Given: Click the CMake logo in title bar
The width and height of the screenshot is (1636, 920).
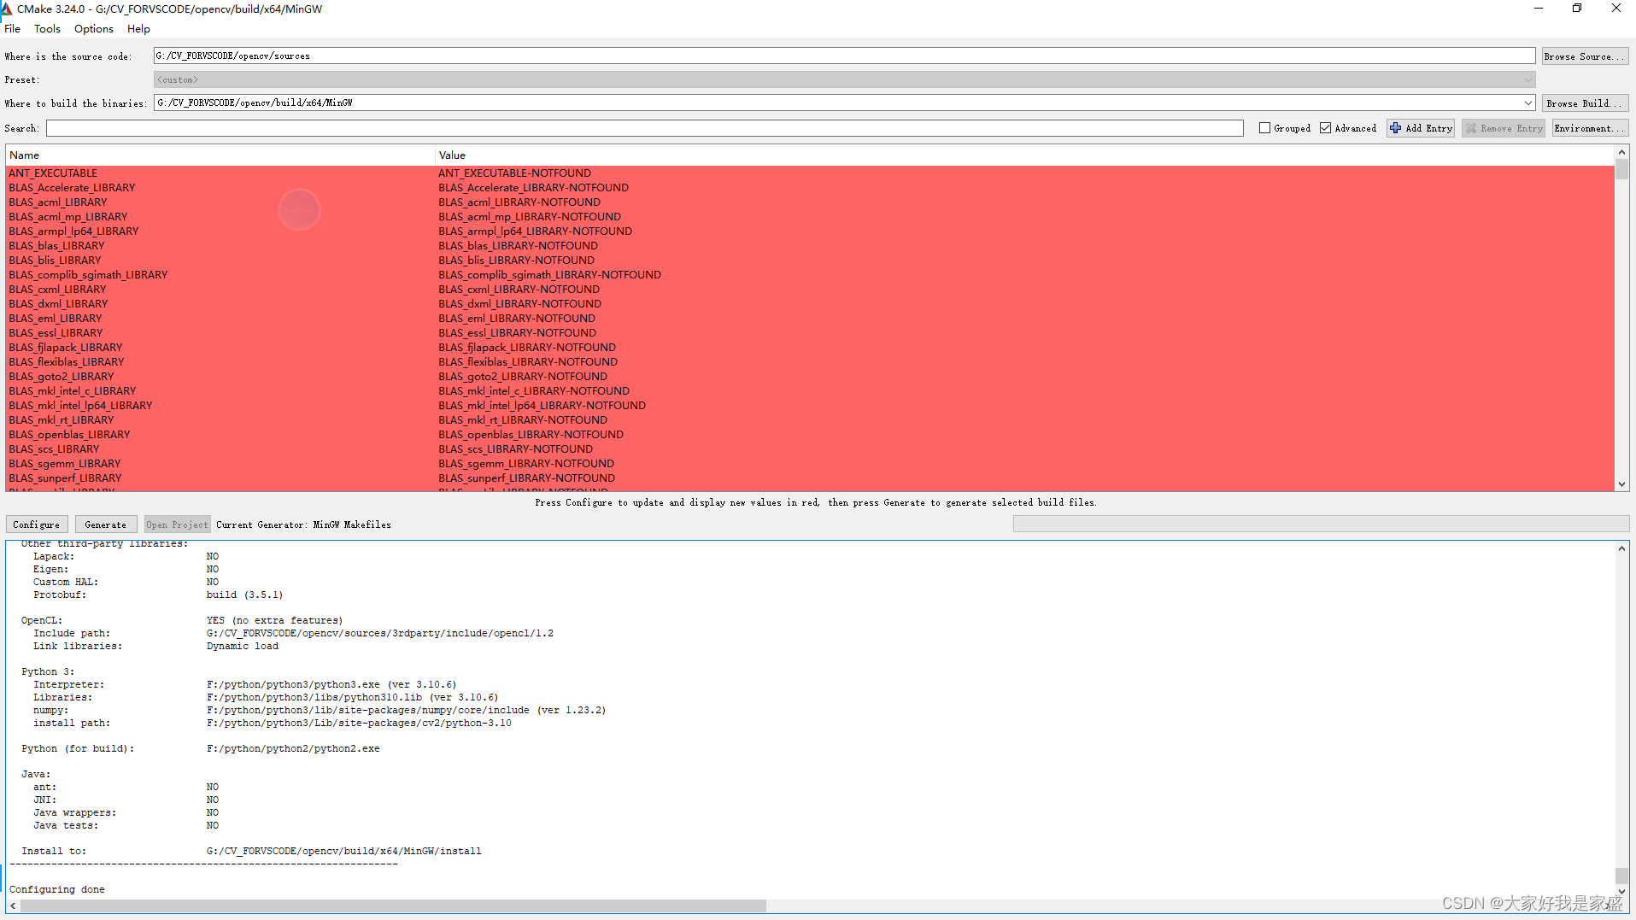Looking at the screenshot, I should 7,9.
